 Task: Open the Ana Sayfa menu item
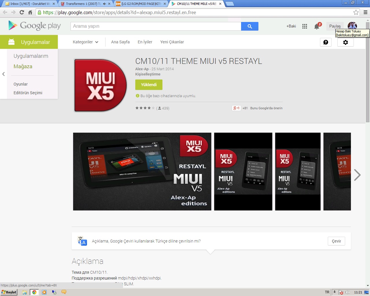pos(120,42)
